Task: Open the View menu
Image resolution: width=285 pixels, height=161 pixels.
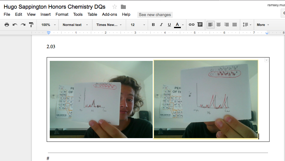Action: point(31,15)
